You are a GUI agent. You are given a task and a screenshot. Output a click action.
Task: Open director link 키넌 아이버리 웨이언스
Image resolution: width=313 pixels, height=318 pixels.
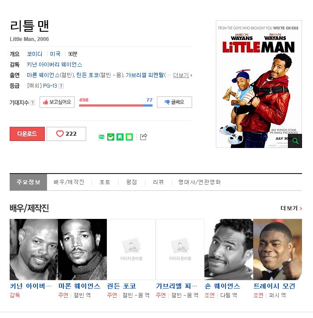tap(55, 64)
